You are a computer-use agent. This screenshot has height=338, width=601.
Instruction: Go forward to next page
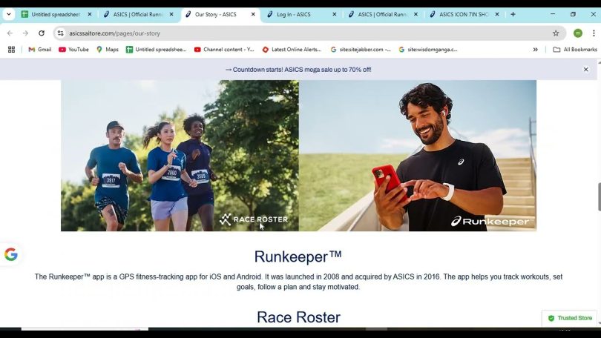(x=25, y=33)
